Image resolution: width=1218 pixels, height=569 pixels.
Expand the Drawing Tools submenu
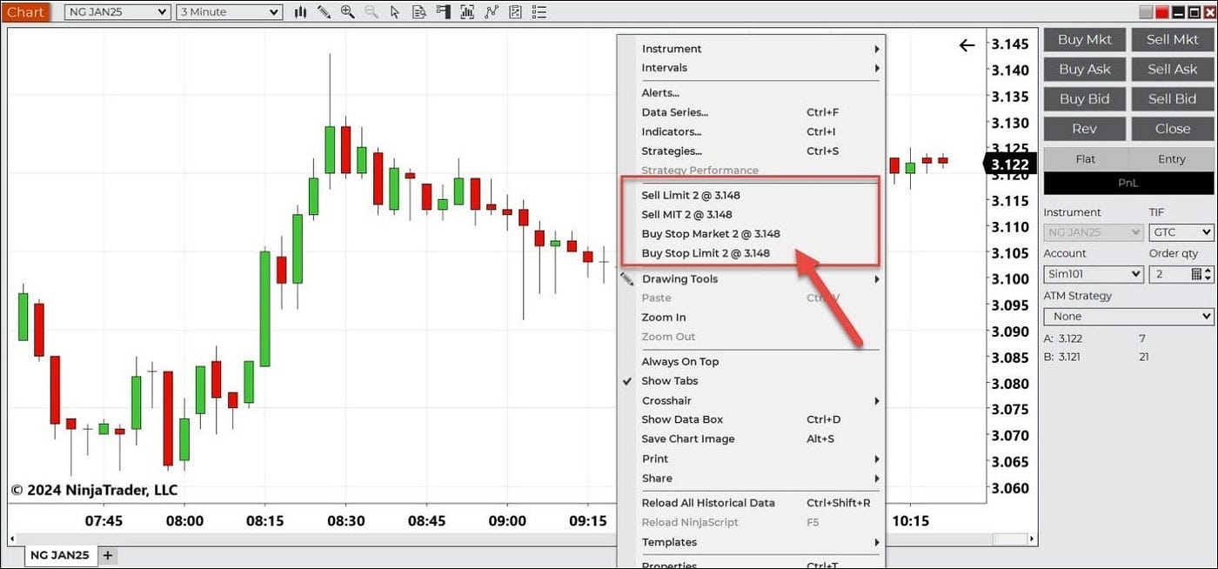(x=752, y=279)
